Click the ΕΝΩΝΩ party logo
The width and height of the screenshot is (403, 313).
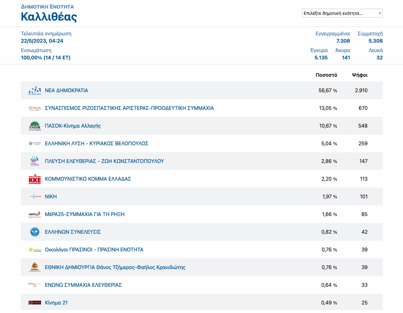click(x=35, y=285)
